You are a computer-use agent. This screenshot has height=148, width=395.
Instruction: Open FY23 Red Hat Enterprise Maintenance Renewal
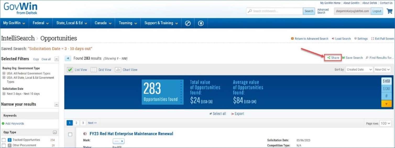(x=131, y=134)
